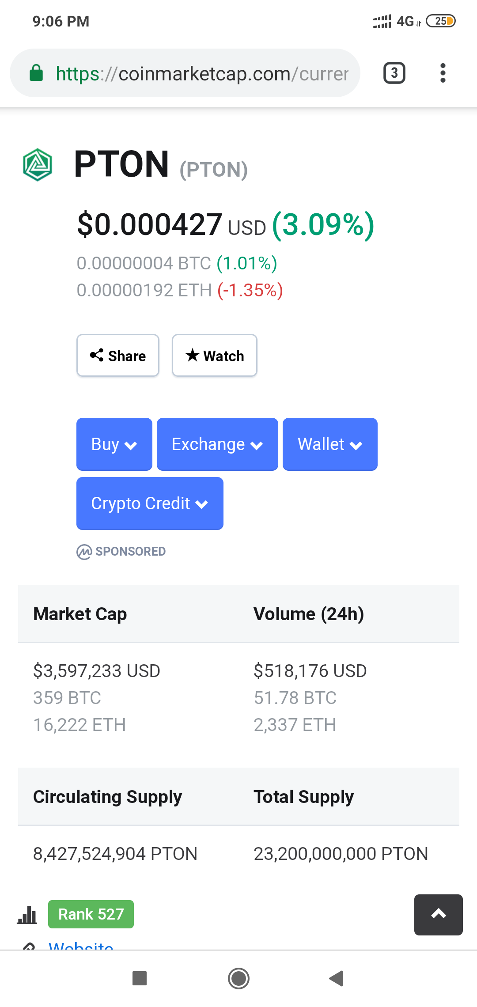Tap the CoinMarketCap sponsored logo icon
This screenshot has height=1007, width=477.
pyautogui.click(x=84, y=552)
